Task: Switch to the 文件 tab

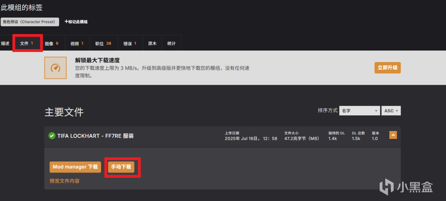Action: click(27, 43)
